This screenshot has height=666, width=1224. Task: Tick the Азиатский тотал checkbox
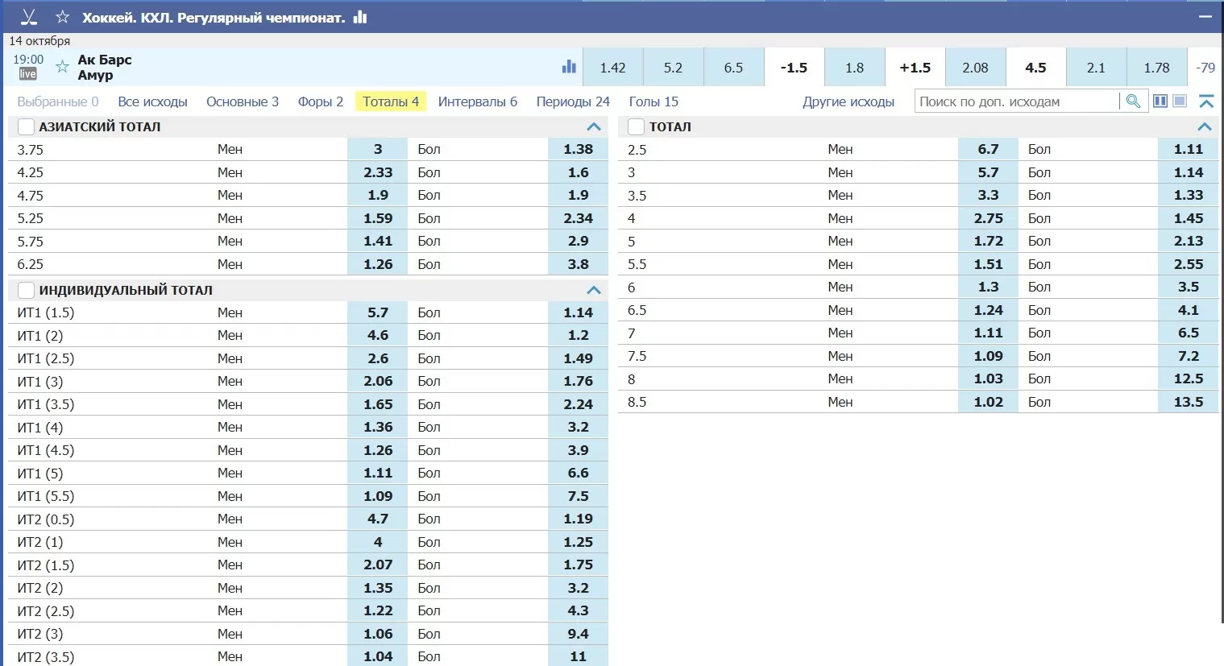[x=27, y=126]
